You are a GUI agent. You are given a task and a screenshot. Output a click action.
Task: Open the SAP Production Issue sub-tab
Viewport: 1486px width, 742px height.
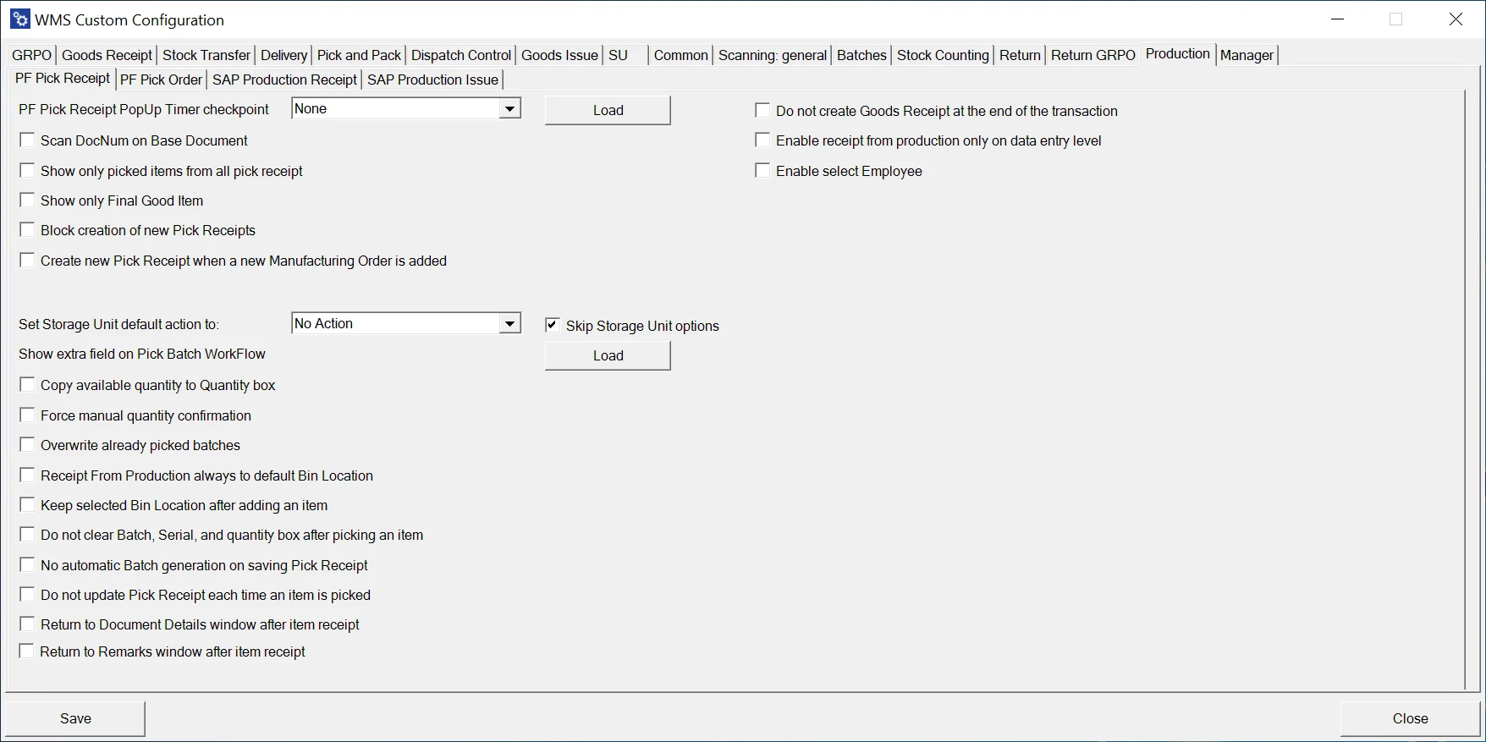click(432, 80)
